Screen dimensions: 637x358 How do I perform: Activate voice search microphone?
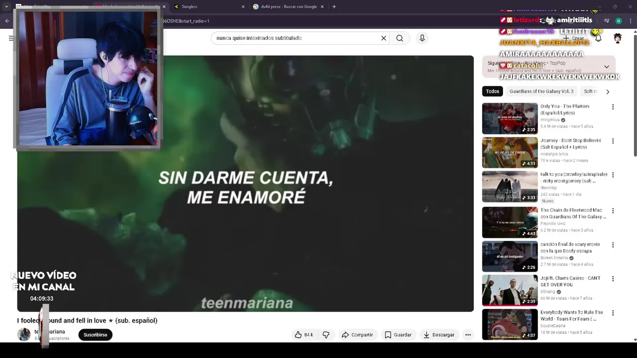pos(422,38)
